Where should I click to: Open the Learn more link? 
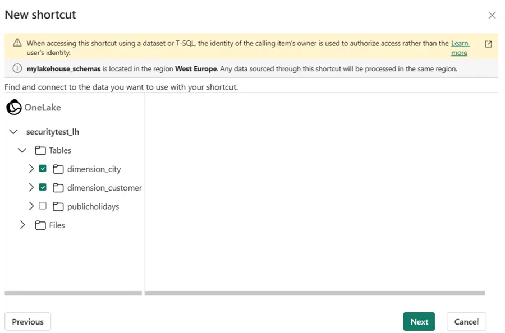point(460,48)
